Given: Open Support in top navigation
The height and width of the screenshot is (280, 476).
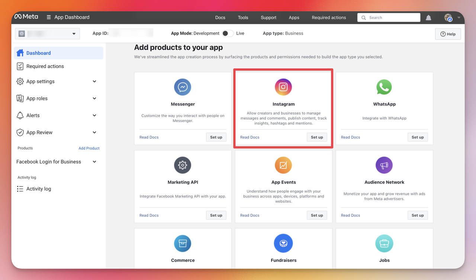Looking at the screenshot, I should pos(268,17).
